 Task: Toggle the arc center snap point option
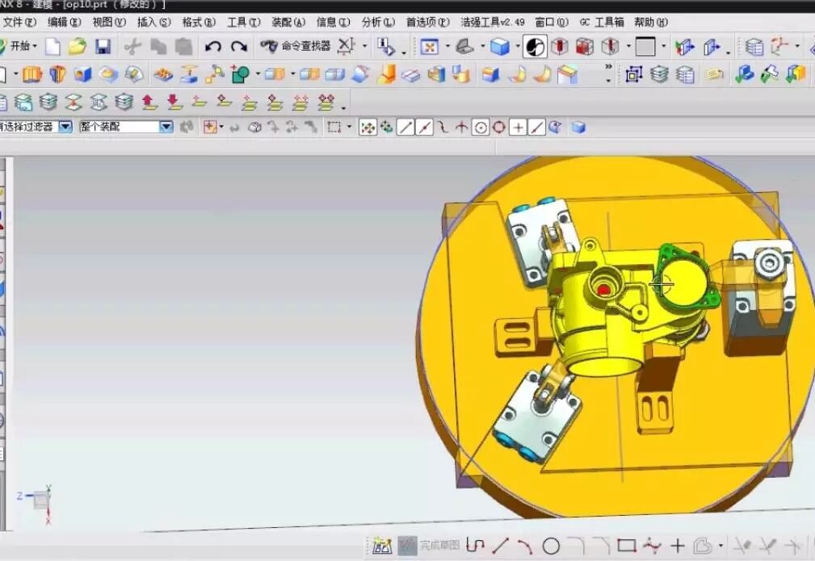coord(481,128)
